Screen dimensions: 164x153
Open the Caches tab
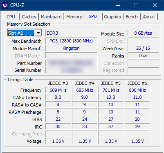tap(29, 17)
